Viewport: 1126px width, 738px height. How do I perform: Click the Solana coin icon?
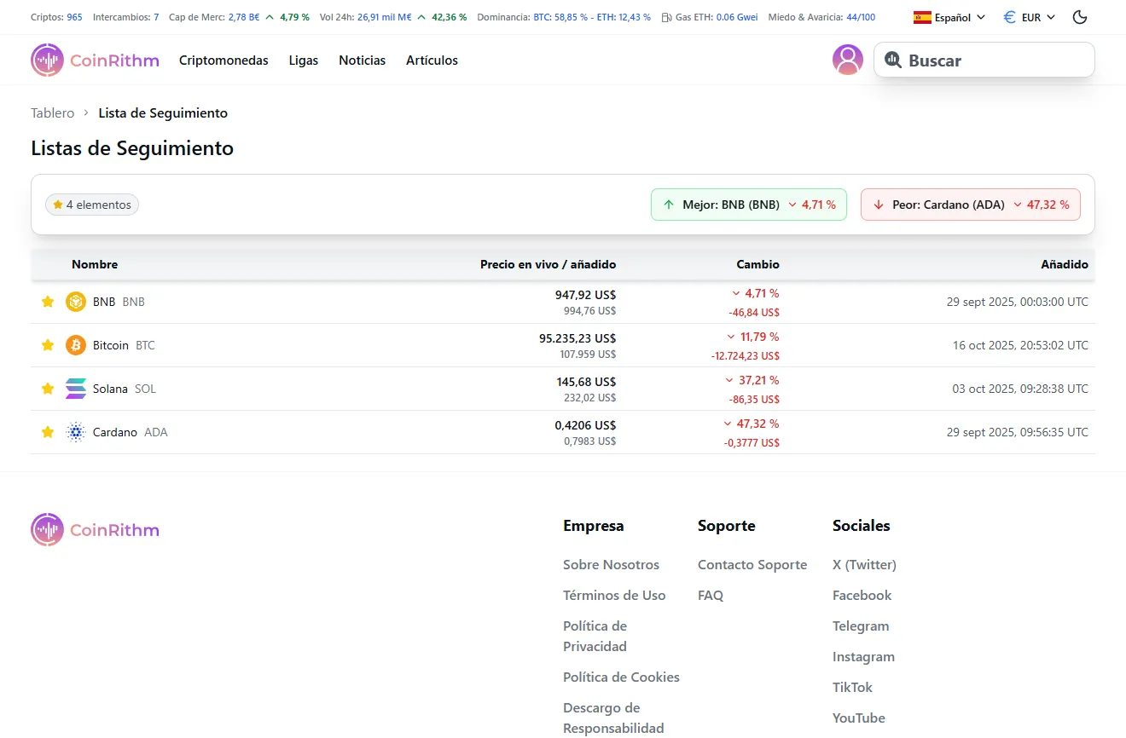[x=75, y=388]
